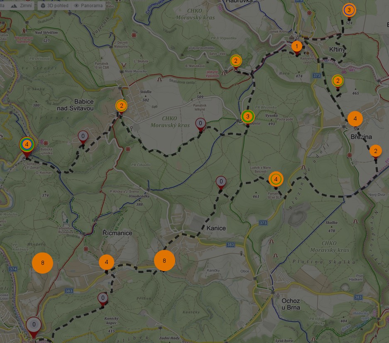The height and width of the screenshot is (343, 389).
Task: Open the green-ringed marker 3 near Vysoká
Action: [247, 117]
